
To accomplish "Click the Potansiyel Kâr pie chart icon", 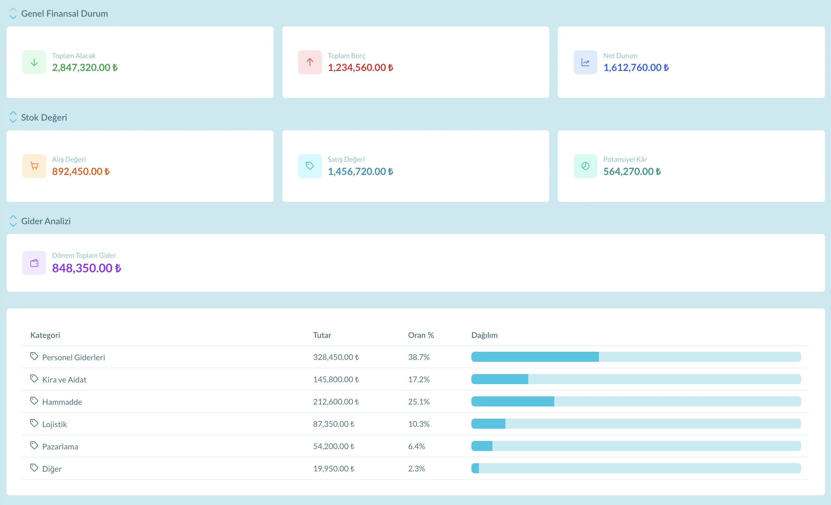I will 585,166.
